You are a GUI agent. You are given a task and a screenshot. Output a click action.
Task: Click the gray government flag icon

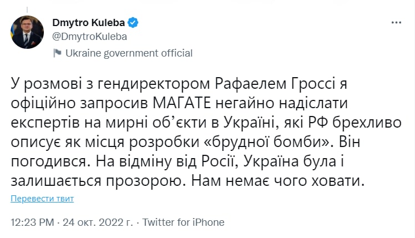(57, 53)
